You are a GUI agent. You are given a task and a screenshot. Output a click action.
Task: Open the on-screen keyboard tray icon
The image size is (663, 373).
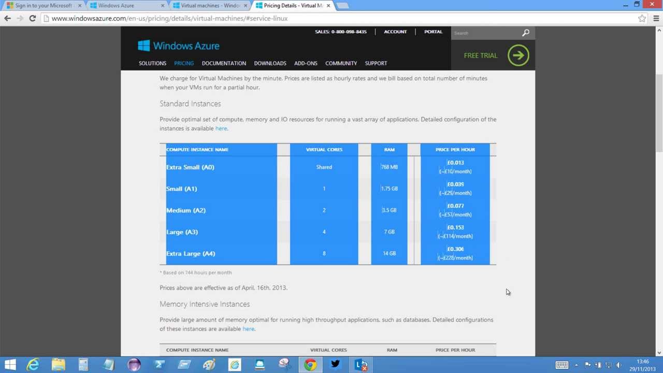tap(561, 365)
